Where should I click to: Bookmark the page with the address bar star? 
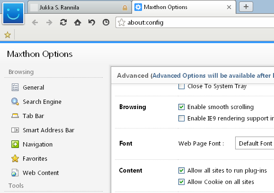pos(122,22)
